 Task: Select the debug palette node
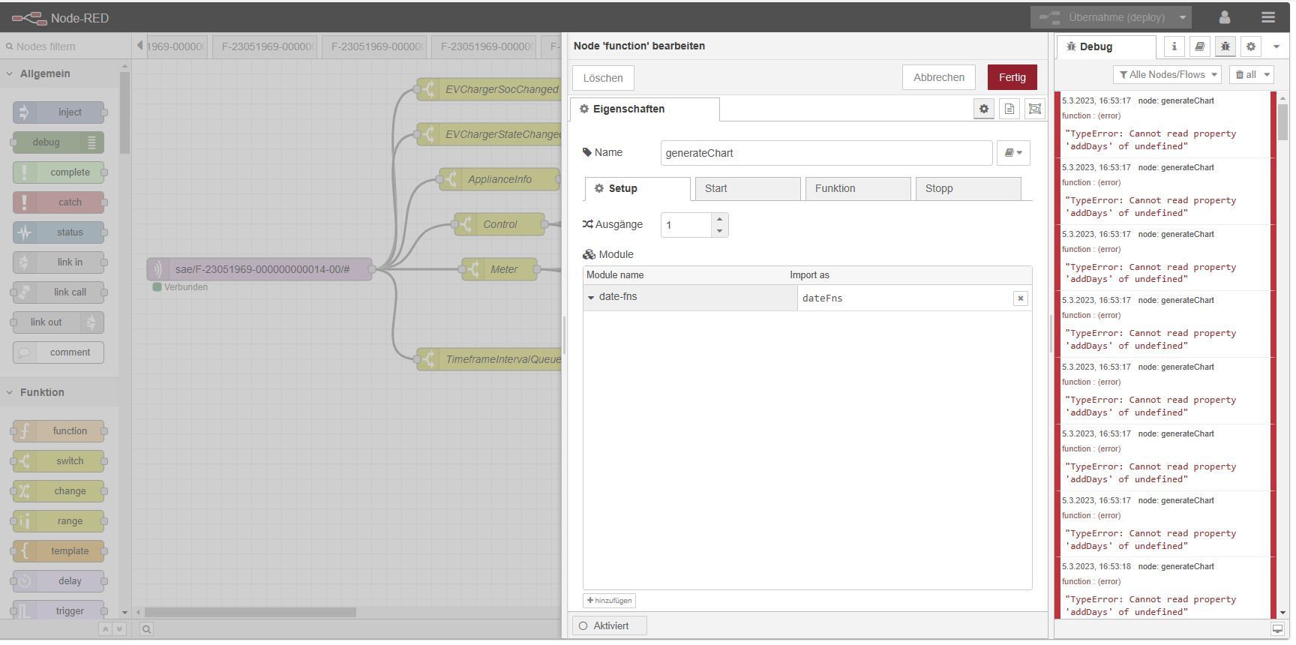pyautogui.click(x=58, y=142)
